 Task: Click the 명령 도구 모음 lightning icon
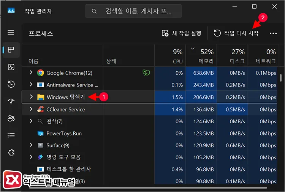click(x=40, y=157)
